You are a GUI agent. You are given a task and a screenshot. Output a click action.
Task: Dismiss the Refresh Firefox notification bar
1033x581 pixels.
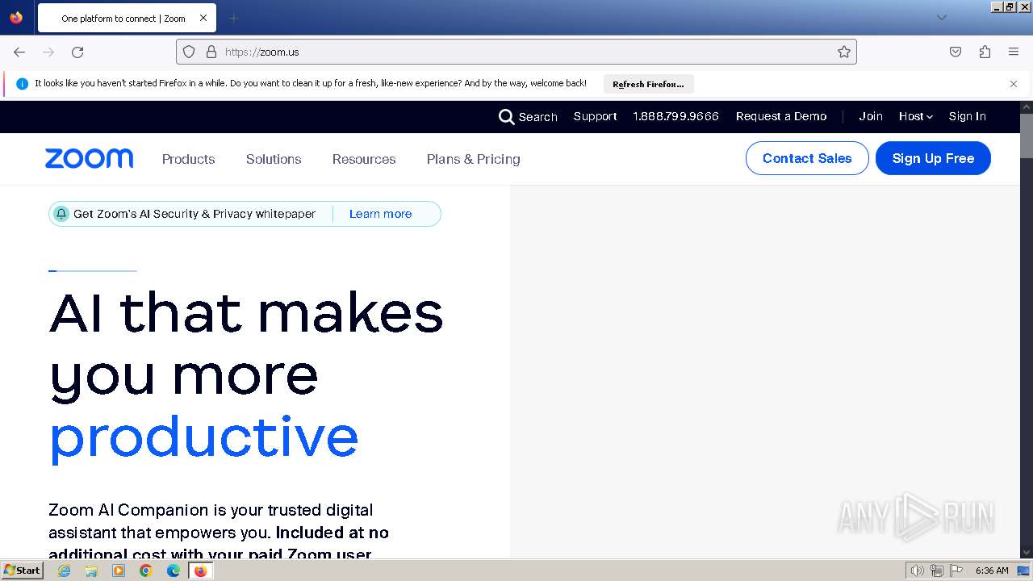pyautogui.click(x=1014, y=84)
